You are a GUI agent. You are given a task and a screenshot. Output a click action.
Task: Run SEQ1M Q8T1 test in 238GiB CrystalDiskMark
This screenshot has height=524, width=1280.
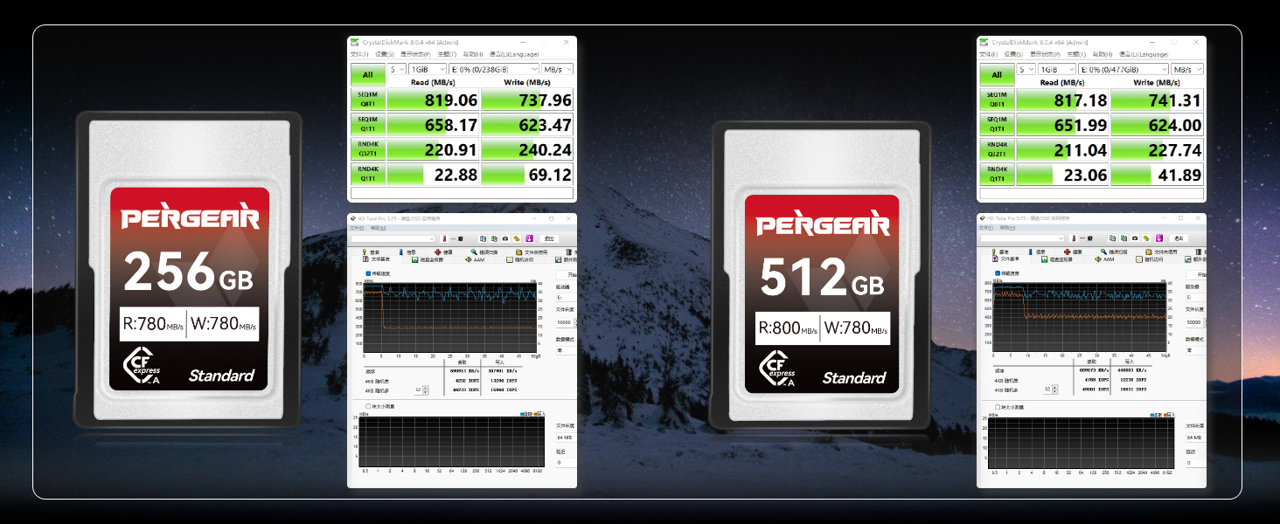pyautogui.click(x=367, y=99)
